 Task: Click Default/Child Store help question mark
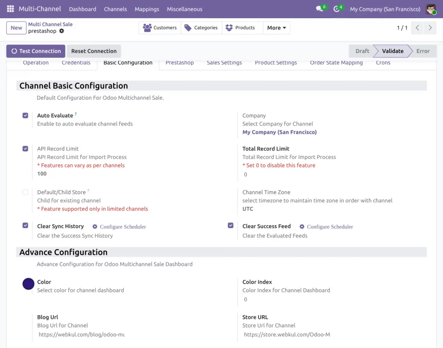click(88, 191)
